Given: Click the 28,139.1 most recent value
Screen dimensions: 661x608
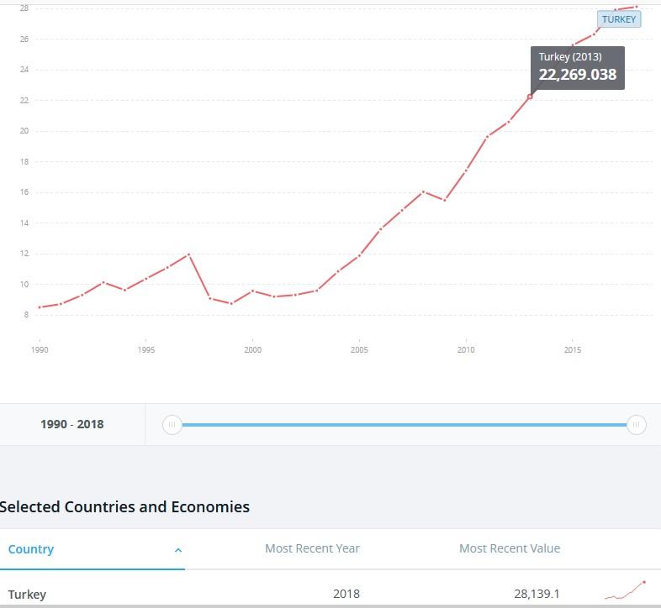Looking at the screenshot, I should [537, 594].
